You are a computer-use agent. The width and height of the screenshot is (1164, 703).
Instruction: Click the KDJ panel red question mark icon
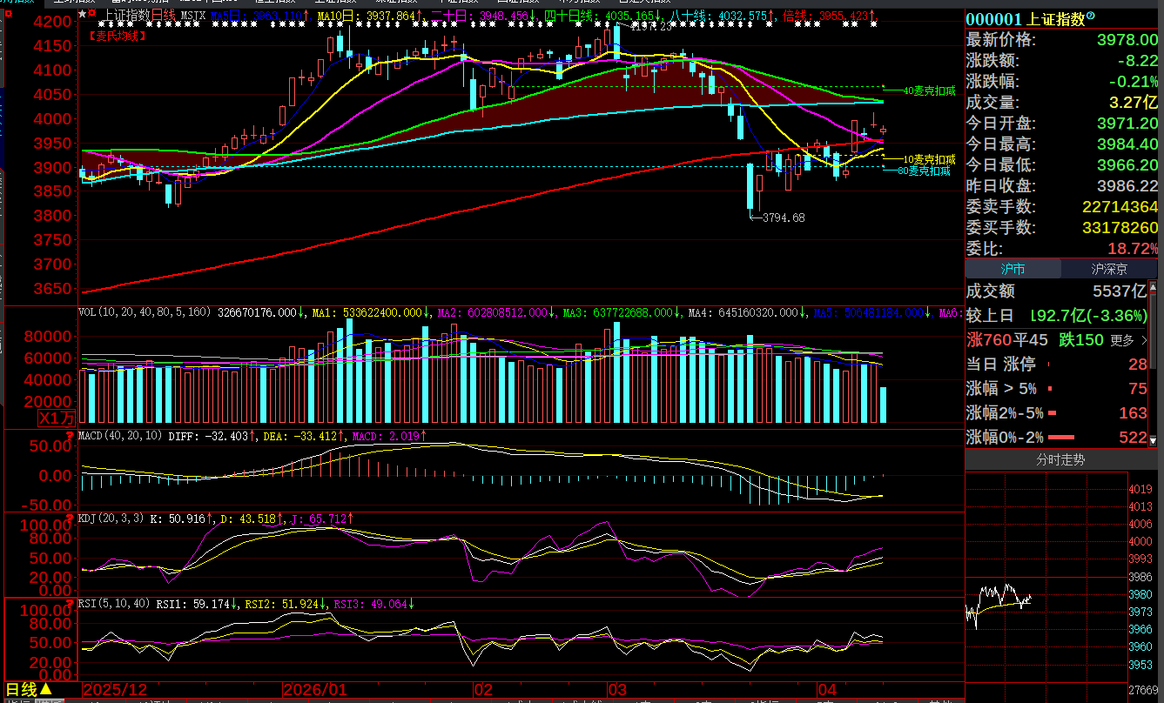point(71,519)
